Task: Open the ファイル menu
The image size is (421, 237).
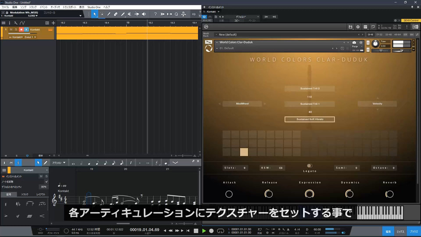Action: [x=5, y=7]
